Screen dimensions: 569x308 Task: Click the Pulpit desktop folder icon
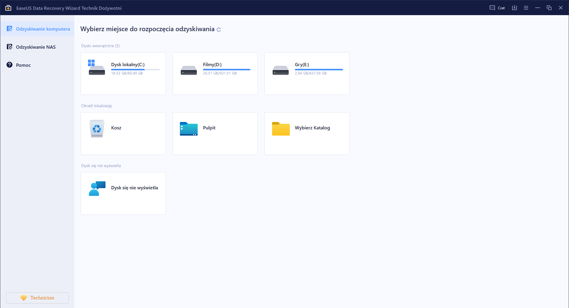[x=189, y=129]
